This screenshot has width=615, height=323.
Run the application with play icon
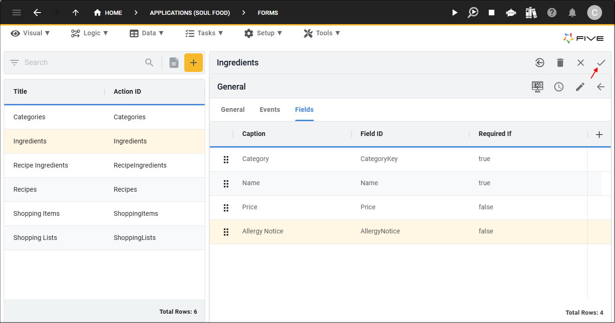coord(455,13)
